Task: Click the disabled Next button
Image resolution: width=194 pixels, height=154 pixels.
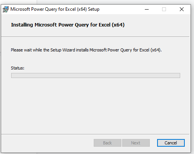Action: pos(136,143)
